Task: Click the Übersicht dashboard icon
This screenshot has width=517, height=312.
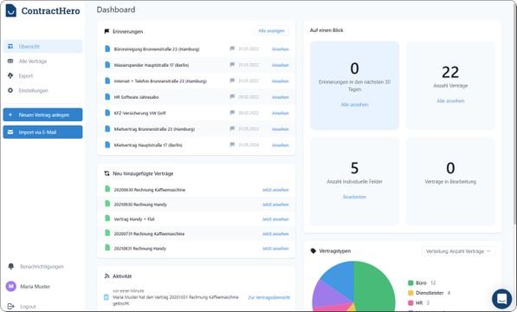Action: click(x=10, y=46)
